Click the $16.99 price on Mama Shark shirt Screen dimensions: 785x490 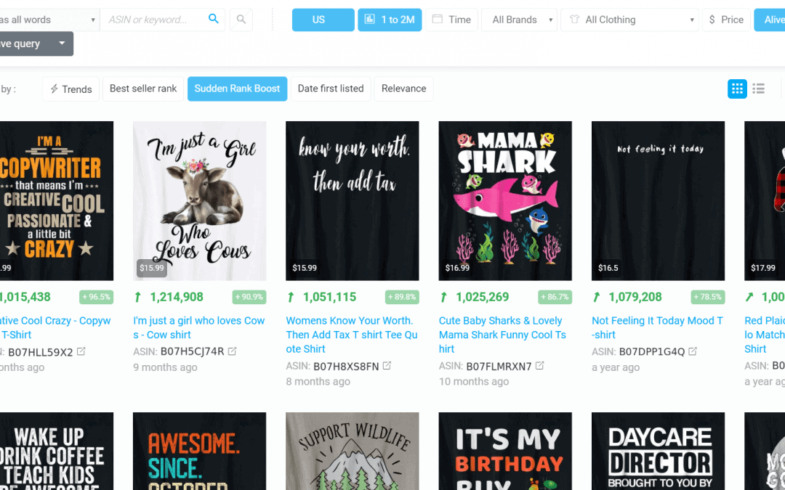pyautogui.click(x=458, y=268)
